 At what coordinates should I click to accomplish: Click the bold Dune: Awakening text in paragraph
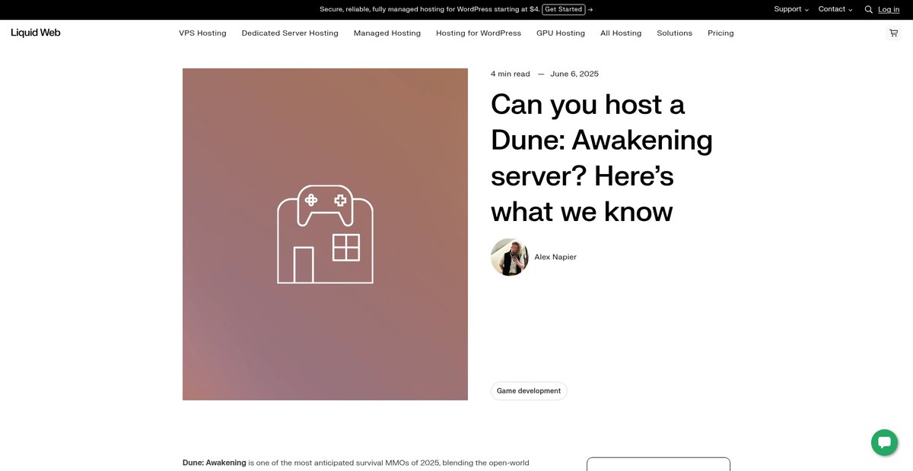coord(215,463)
